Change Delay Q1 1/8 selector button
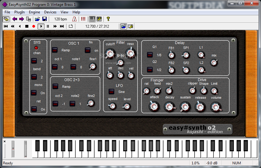 150,55
